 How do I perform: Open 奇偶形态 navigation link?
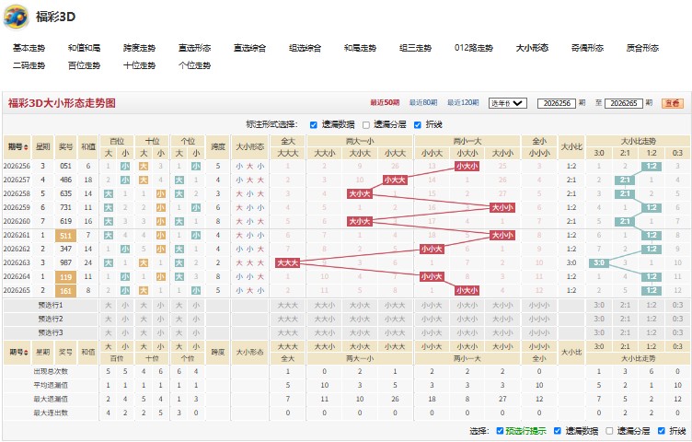(x=587, y=48)
